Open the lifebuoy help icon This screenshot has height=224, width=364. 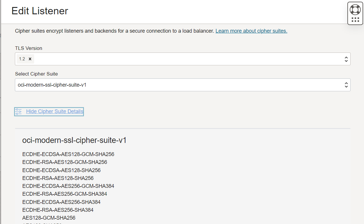355,10
